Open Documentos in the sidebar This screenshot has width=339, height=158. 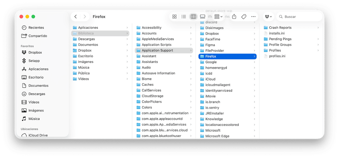35,86
